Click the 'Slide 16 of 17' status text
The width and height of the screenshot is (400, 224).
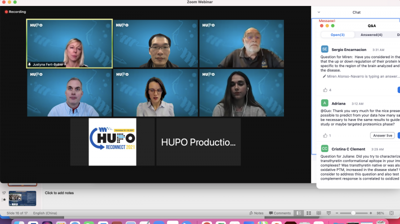tap(17, 213)
